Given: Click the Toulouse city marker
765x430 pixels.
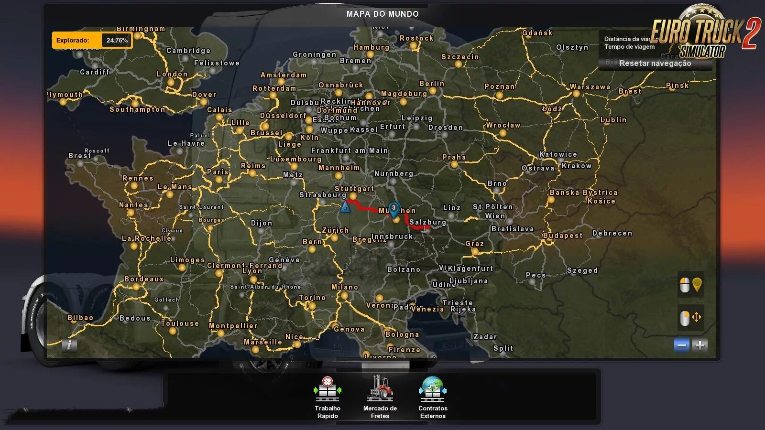Looking at the screenshot, I should tap(173, 331).
